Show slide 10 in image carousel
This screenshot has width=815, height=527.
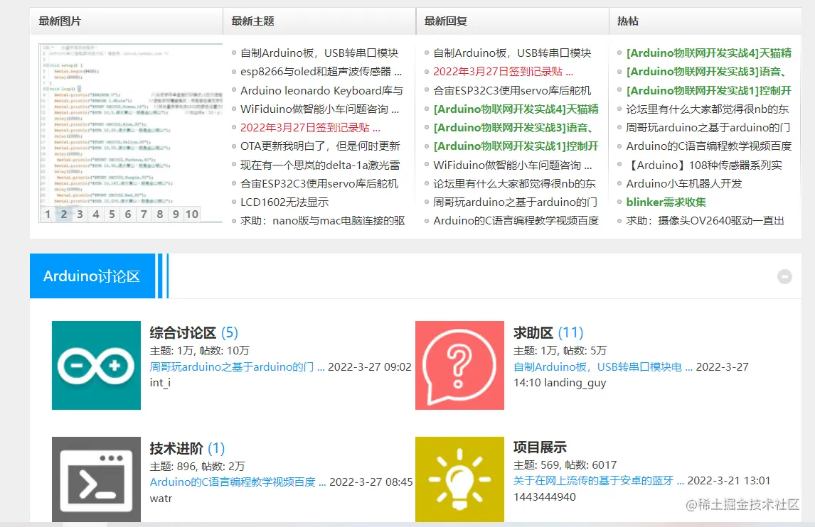coord(192,214)
